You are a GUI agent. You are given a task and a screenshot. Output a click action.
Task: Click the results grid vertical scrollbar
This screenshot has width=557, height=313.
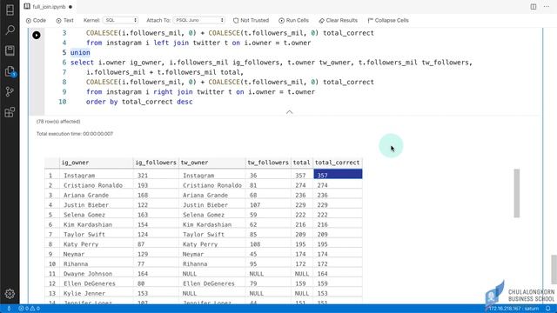516,193
